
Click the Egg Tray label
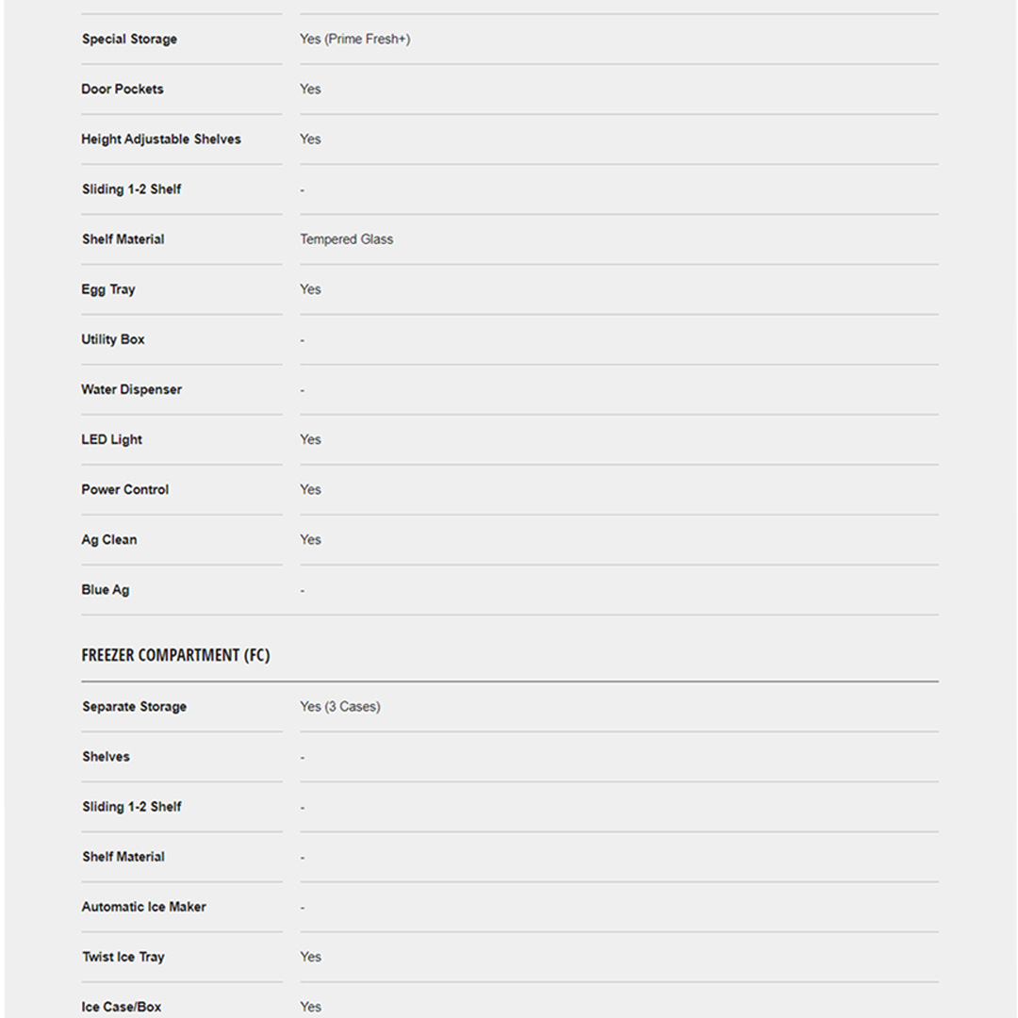108,289
